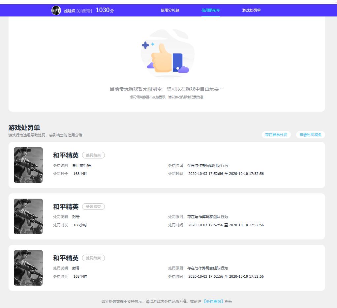Image resolution: width=337 pixels, height=308 pixels.
Task: Click the game thumbnail of the 禁止排行榜 card
Action: (x=28, y=165)
